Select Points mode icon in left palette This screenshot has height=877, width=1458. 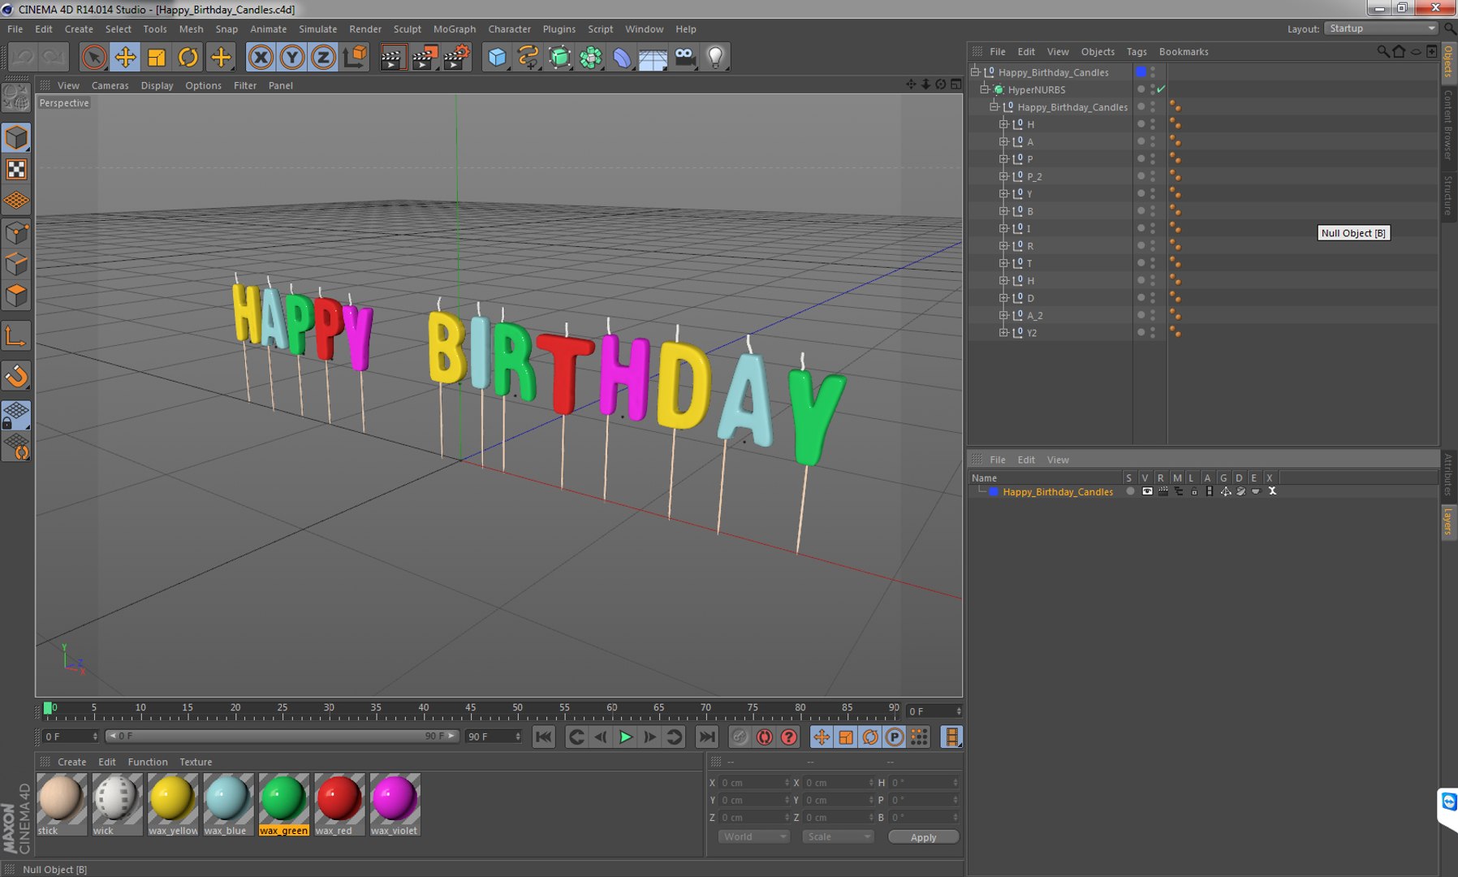click(x=16, y=233)
